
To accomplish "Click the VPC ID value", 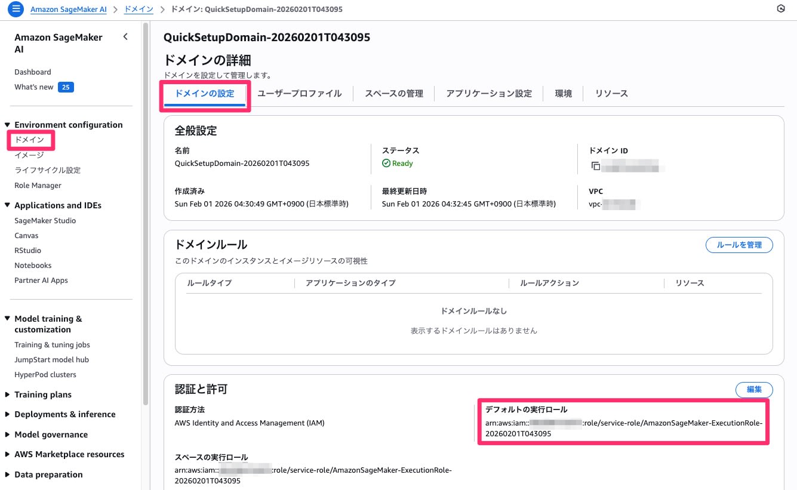I will [x=614, y=204].
